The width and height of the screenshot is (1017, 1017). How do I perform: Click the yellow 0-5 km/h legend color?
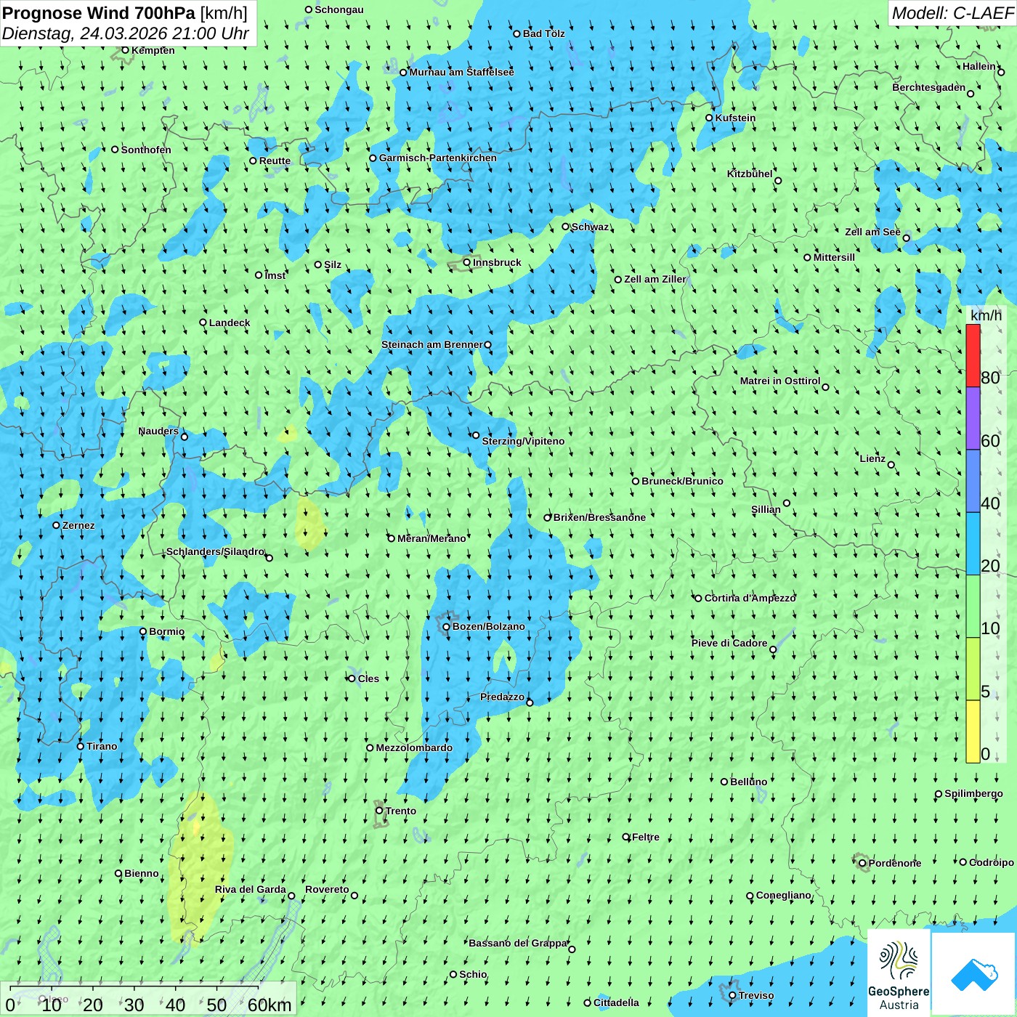coord(973,732)
